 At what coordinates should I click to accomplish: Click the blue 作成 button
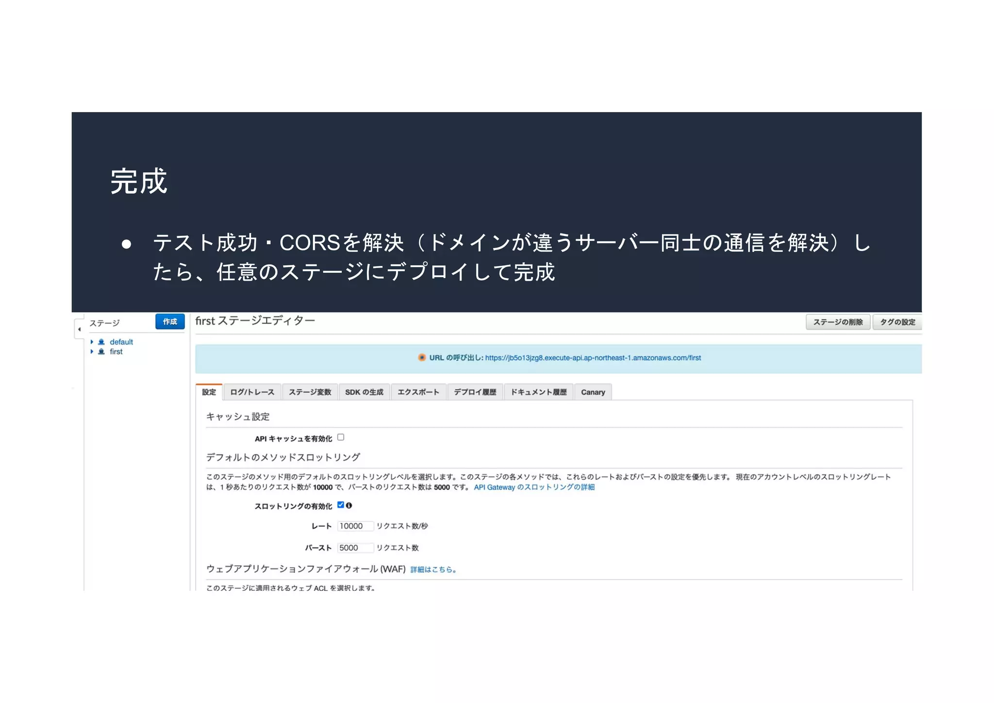point(170,321)
